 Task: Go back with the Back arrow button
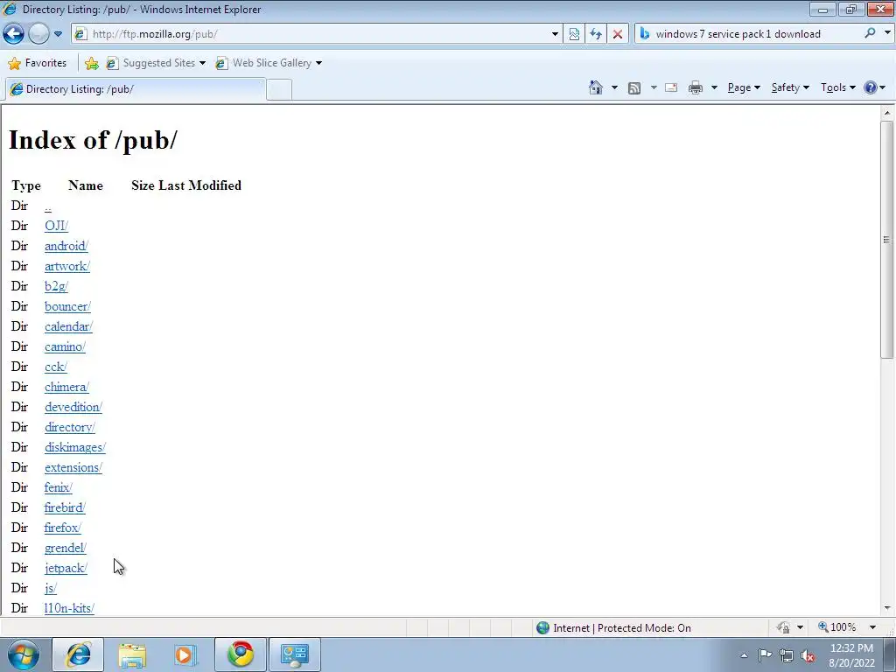tap(14, 34)
